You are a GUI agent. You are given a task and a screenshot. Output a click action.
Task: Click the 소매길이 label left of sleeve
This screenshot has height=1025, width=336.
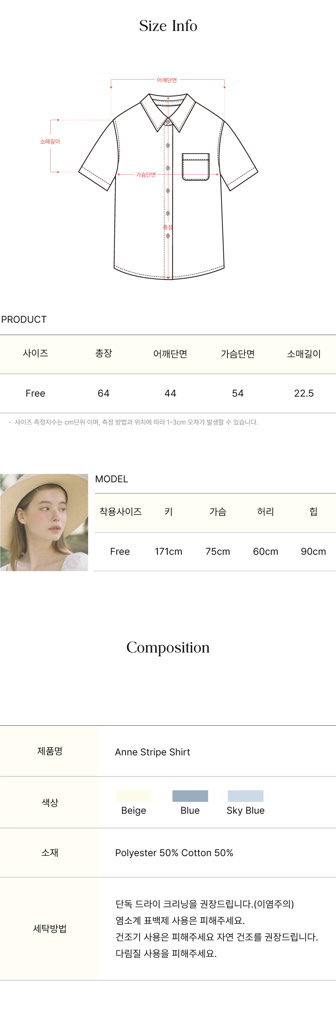tap(50, 141)
